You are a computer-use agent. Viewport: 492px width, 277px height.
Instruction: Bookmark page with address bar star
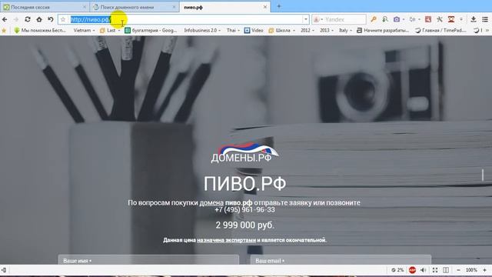click(63, 19)
